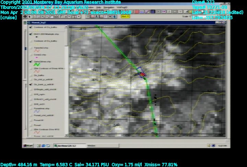Screen dimensions: 247x167
Task: Click the magenta point symbol under Cones2.shp
Action: 37,58
